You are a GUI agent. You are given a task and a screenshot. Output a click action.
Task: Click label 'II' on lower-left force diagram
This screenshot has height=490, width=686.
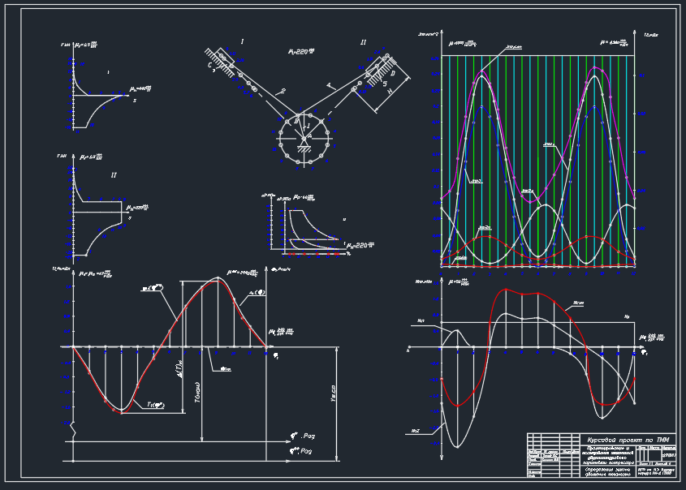click(x=114, y=175)
